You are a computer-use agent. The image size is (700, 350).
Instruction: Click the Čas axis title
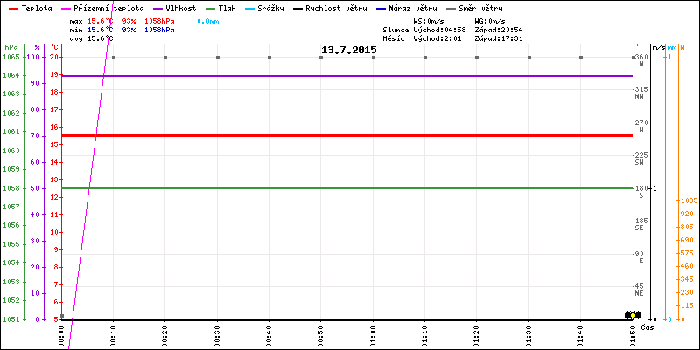[647, 327]
